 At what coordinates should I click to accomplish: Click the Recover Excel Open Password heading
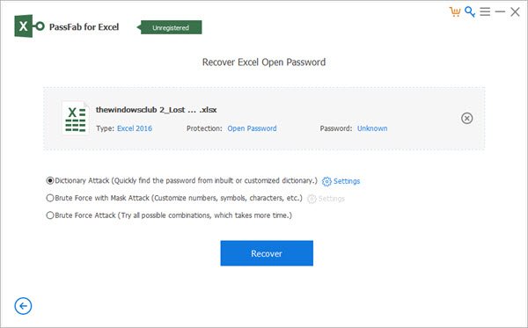(x=264, y=62)
